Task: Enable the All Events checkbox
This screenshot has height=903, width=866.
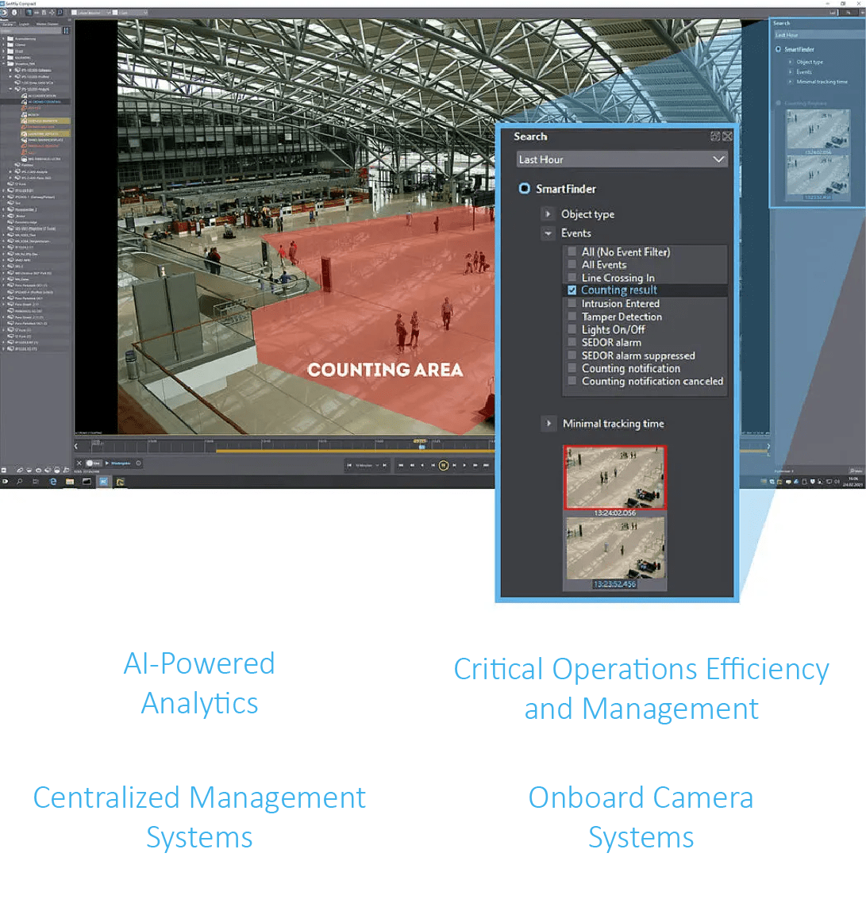Action: point(572,264)
